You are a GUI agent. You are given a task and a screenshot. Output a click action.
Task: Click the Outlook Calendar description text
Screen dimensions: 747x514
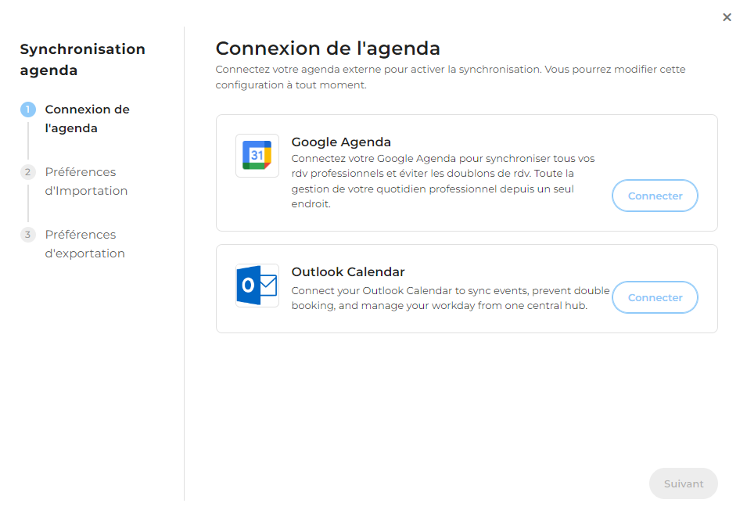pos(451,298)
